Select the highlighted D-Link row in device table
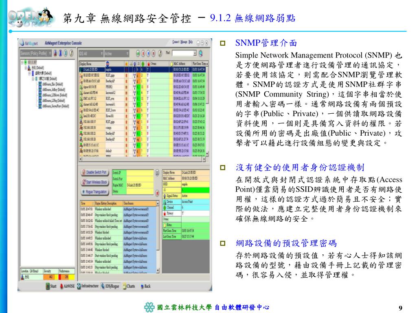The height and width of the screenshot is (313, 417). (x=142, y=69)
